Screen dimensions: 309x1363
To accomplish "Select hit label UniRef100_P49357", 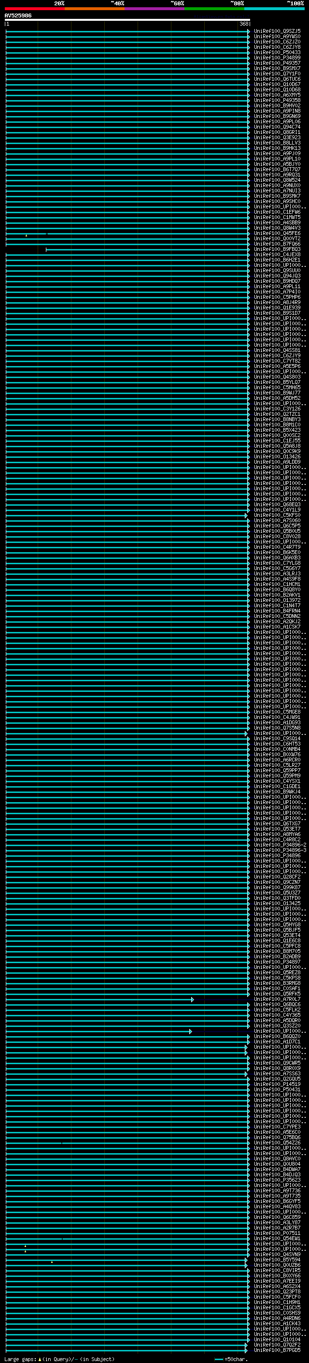I will pos(277,63).
